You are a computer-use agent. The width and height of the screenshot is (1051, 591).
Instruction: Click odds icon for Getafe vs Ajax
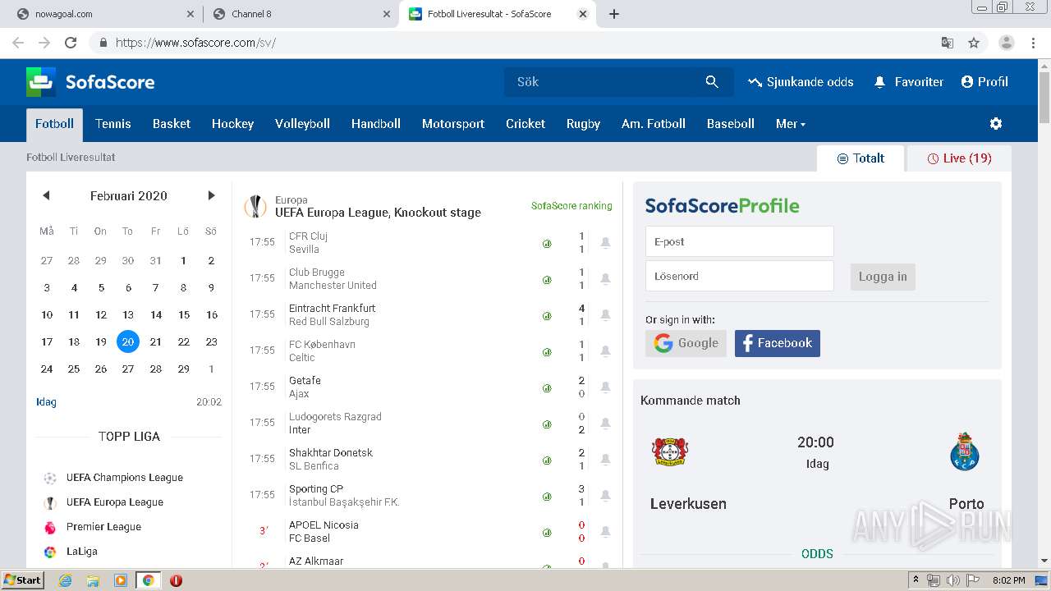pyautogui.click(x=547, y=388)
